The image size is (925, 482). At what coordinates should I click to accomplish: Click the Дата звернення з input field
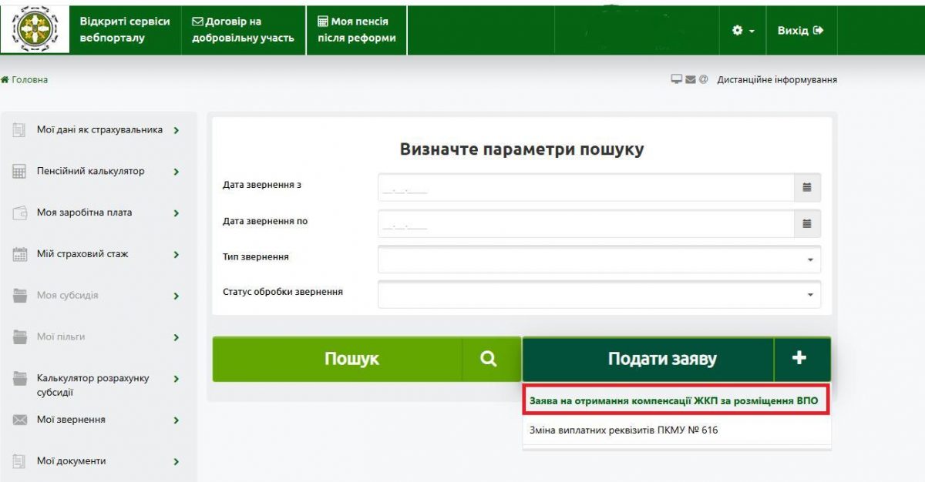586,187
